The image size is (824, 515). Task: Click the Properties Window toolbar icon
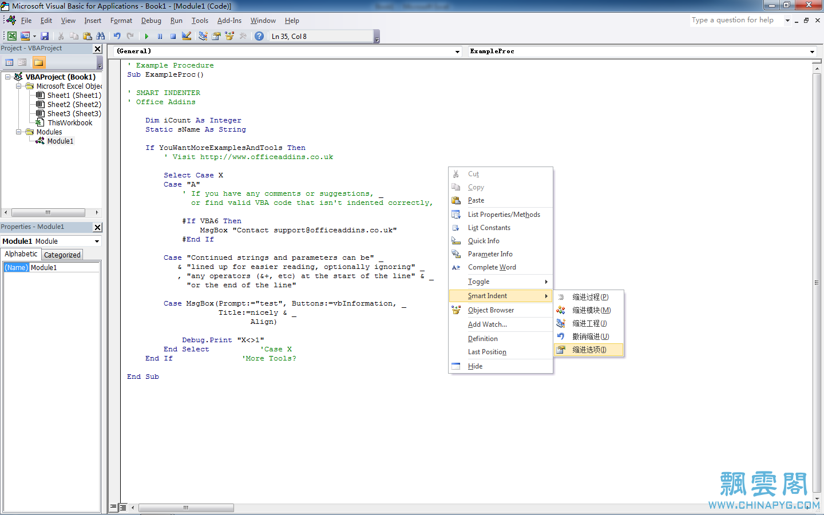click(216, 36)
